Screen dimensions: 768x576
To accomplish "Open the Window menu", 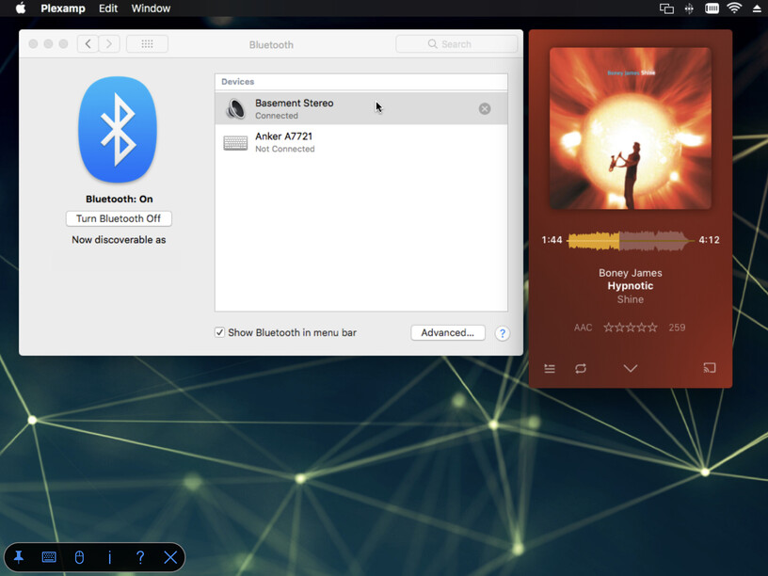I will point(151,8).
